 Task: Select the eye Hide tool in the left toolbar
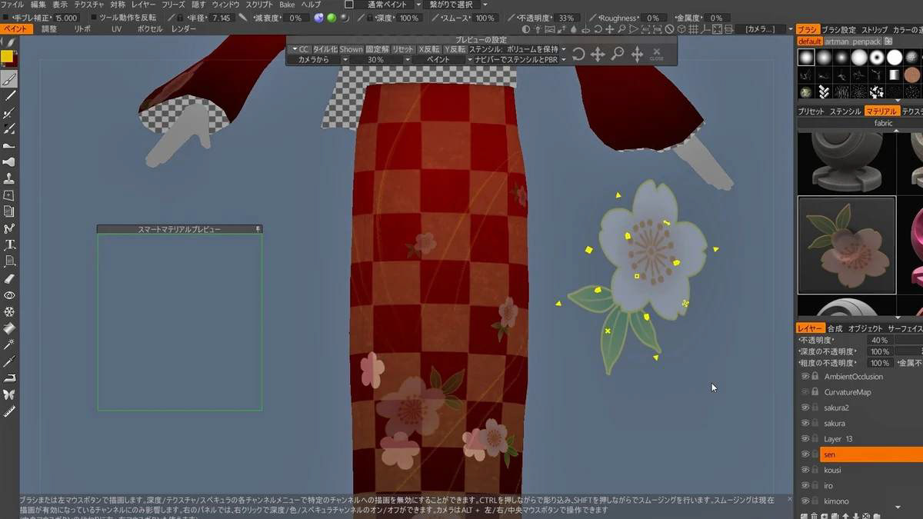tap(9, 295)
